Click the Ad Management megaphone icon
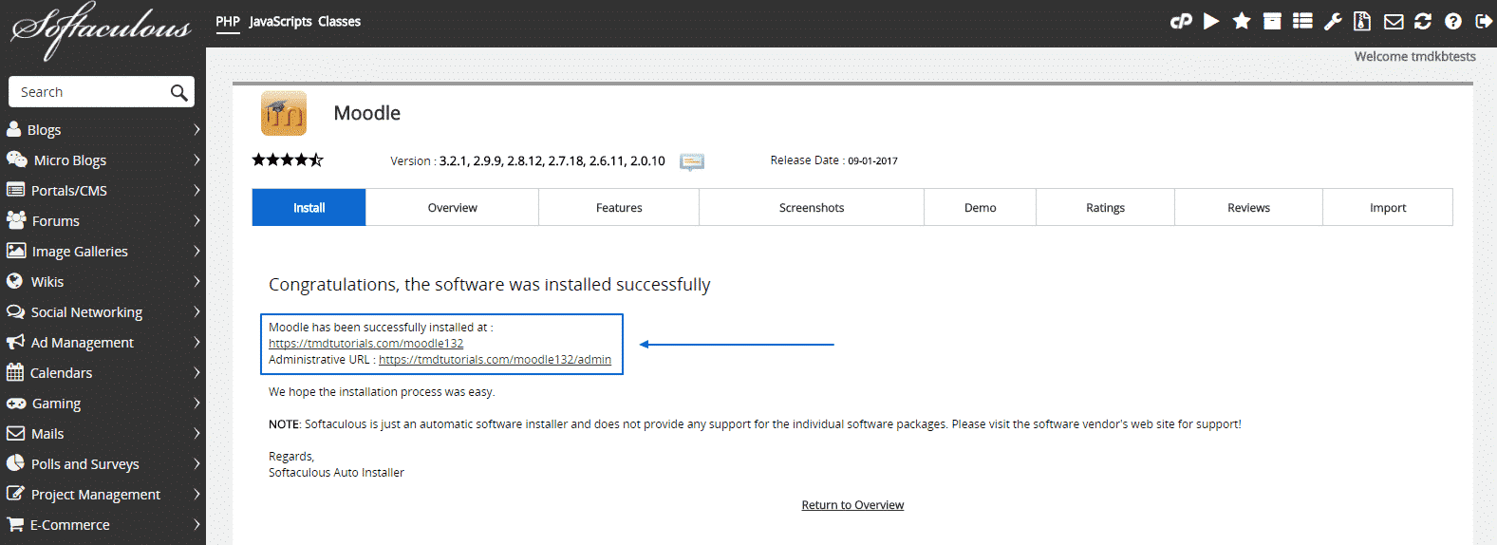 (x=15, y=342)
